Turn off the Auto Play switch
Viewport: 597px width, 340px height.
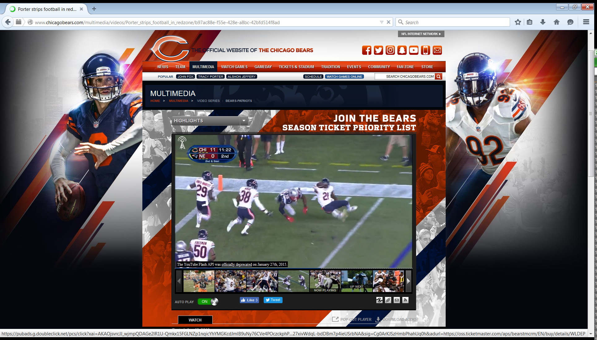click(x=208, y=302)
